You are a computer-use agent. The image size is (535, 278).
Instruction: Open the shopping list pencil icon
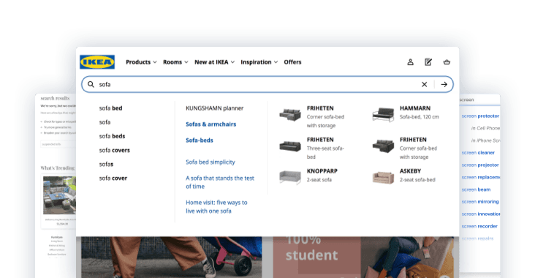428,62
